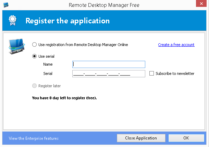Confirm registration with the OK button
The image size is (209, 147).
click(186, 138)
